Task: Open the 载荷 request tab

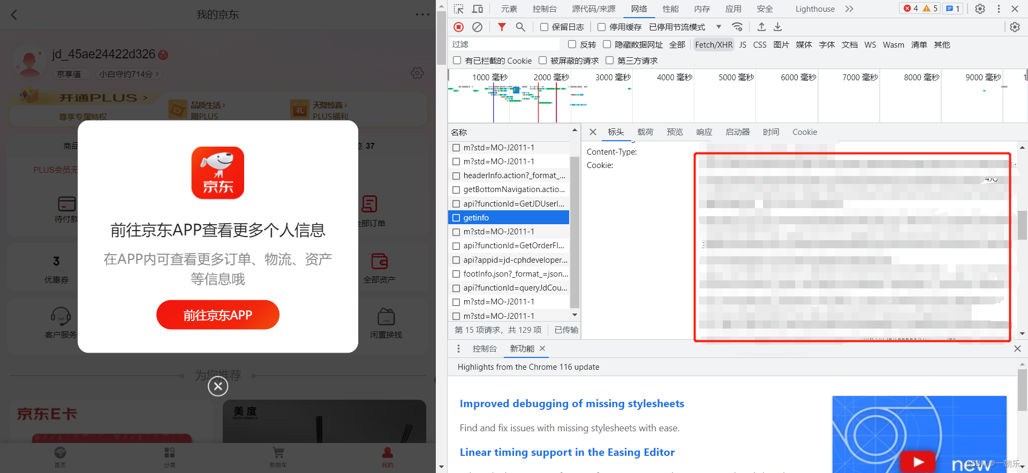Action: [x=645, y=132]
